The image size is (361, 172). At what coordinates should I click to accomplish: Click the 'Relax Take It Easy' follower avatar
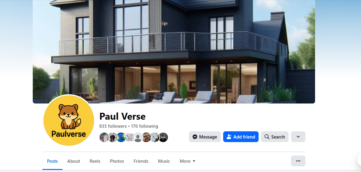[129, 137]
